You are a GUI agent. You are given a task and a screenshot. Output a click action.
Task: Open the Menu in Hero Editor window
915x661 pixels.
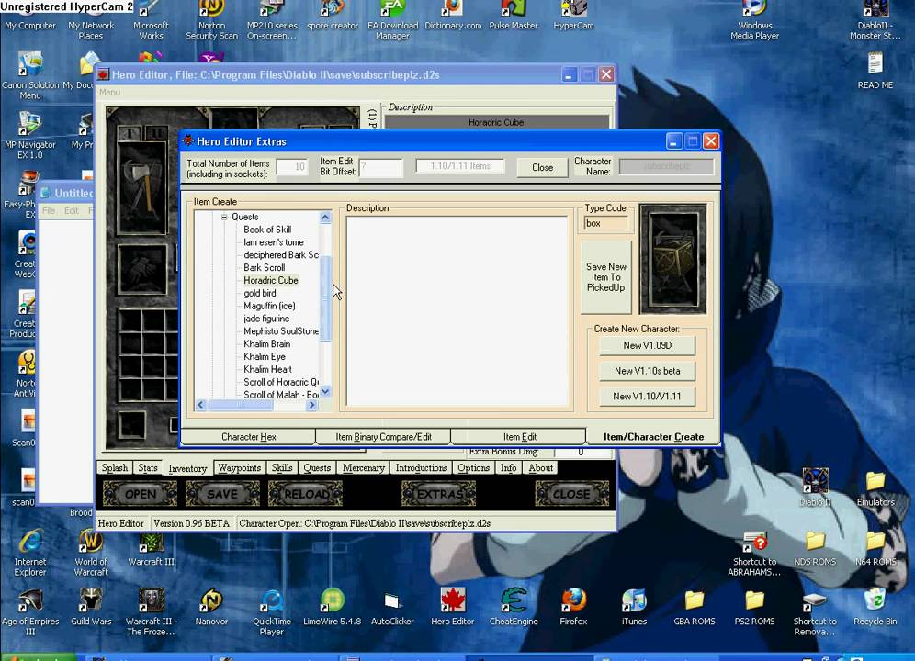tap(109, 92)
